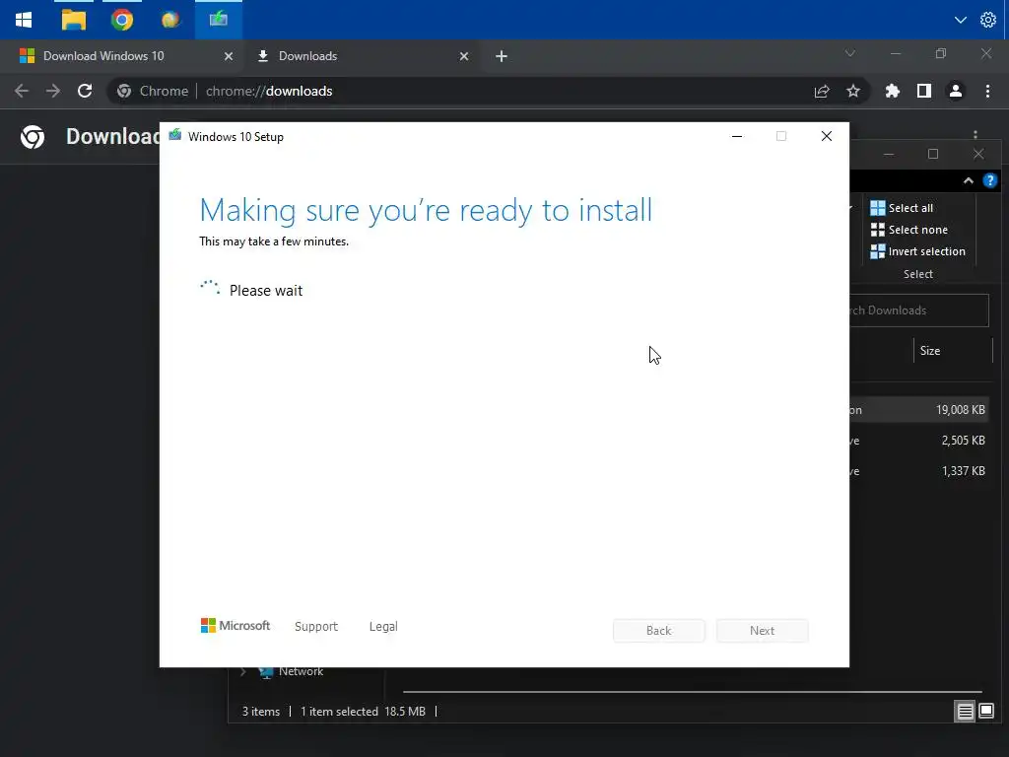The width and height of the screenshot is (1009, 757).
Task: Select Network in the navigation pane
Action: tap(301, 671)
